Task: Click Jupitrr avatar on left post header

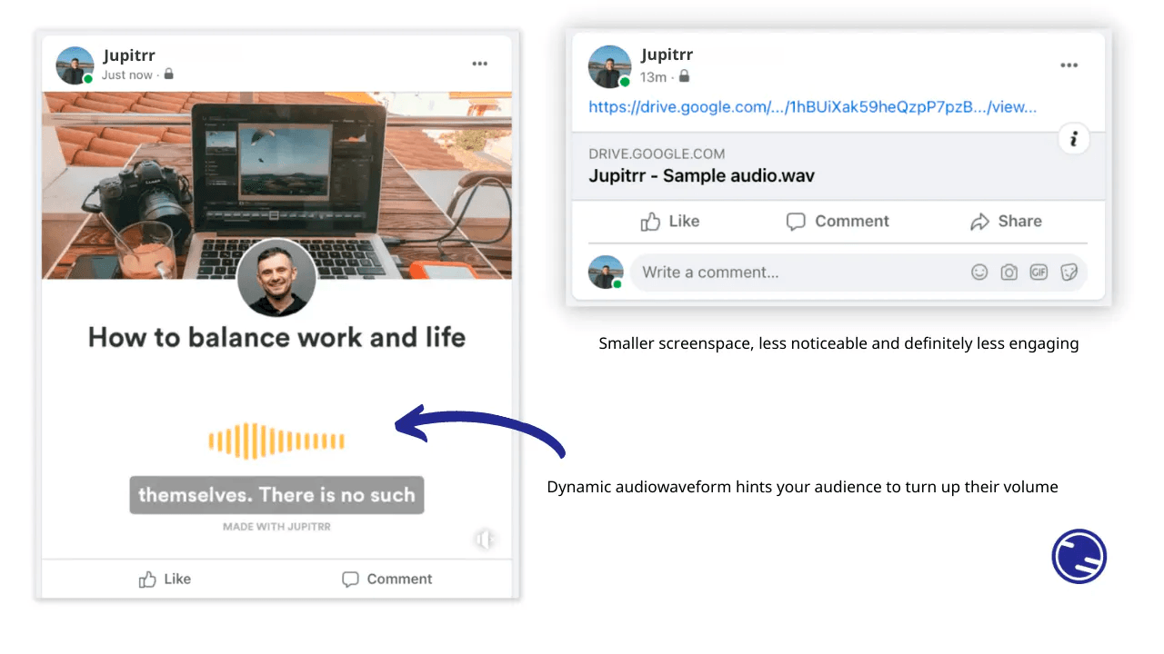Action: [75, 65]
